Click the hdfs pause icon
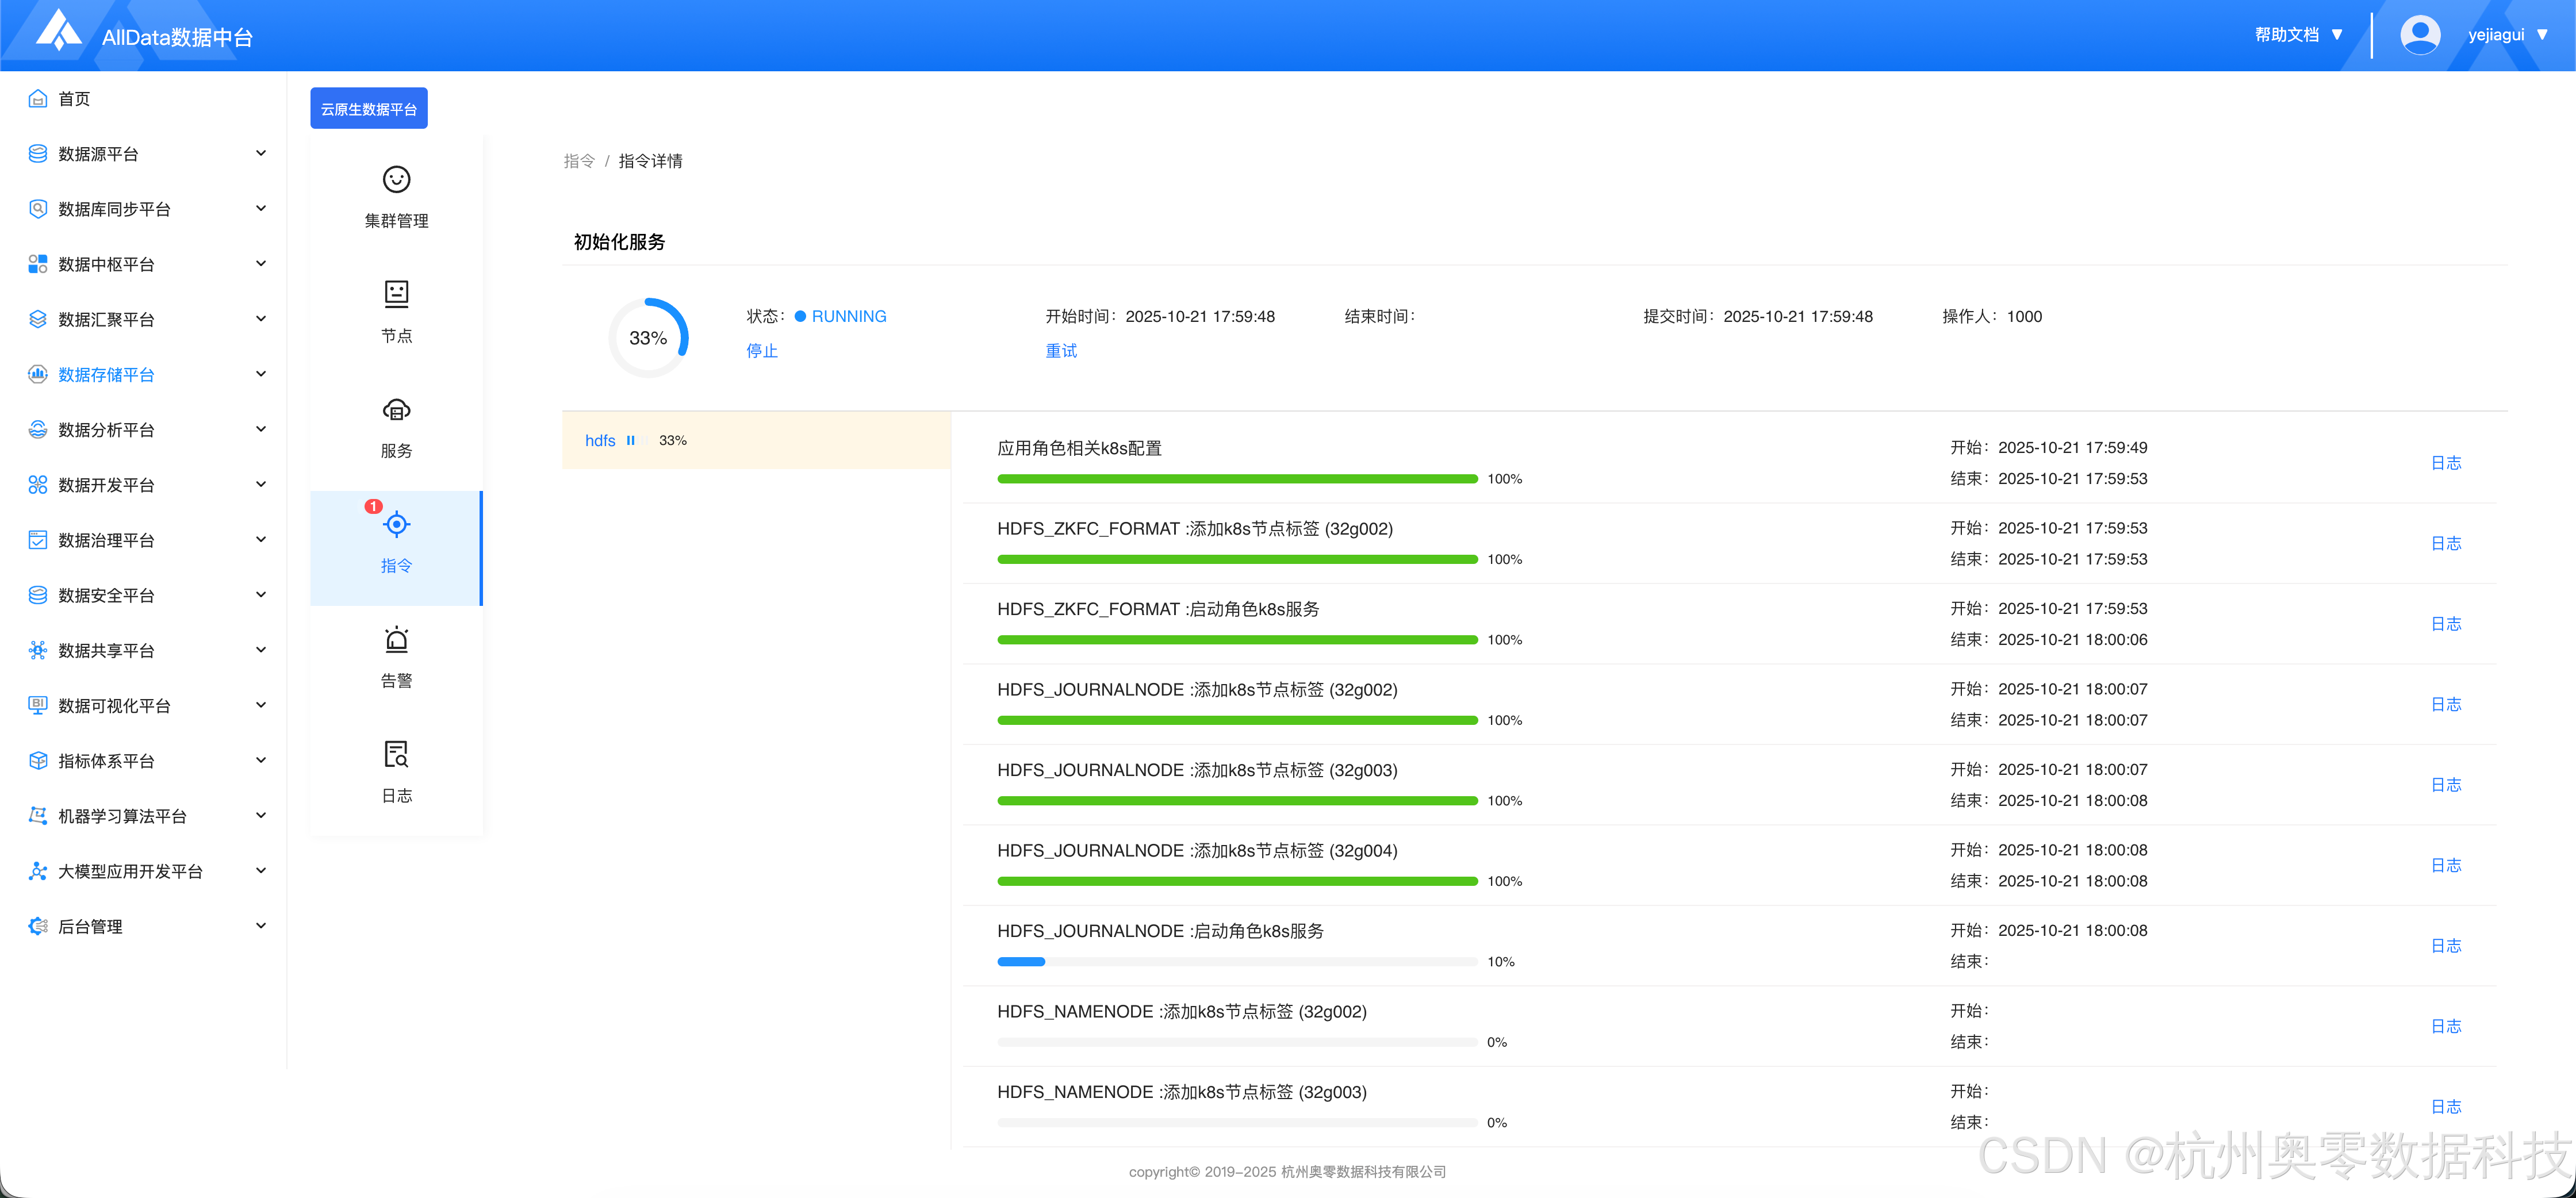Viewport: 2576px width, 1198px height. tap(631, 440)
